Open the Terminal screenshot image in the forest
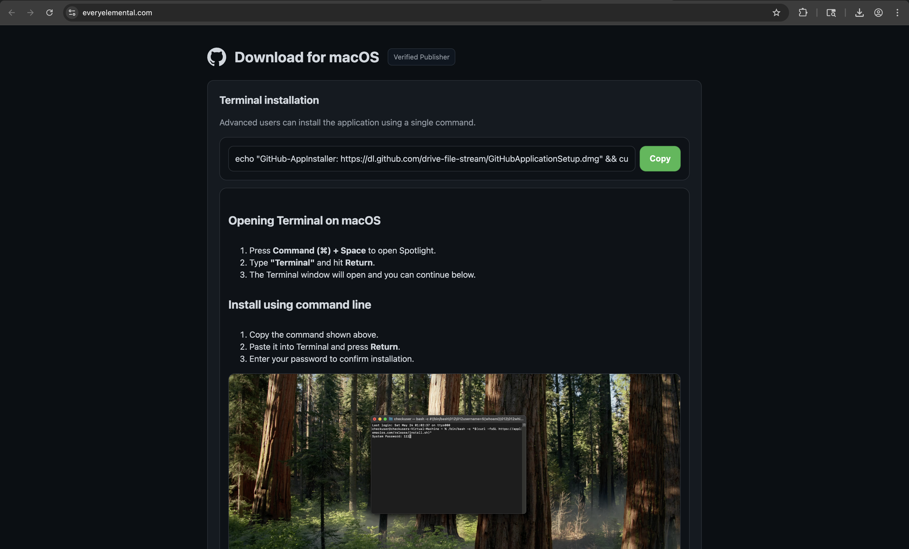This screenshot has width=909, height=549. click(x=454, y=461)
